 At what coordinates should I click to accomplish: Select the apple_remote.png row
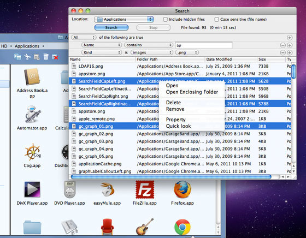(180, 118)
